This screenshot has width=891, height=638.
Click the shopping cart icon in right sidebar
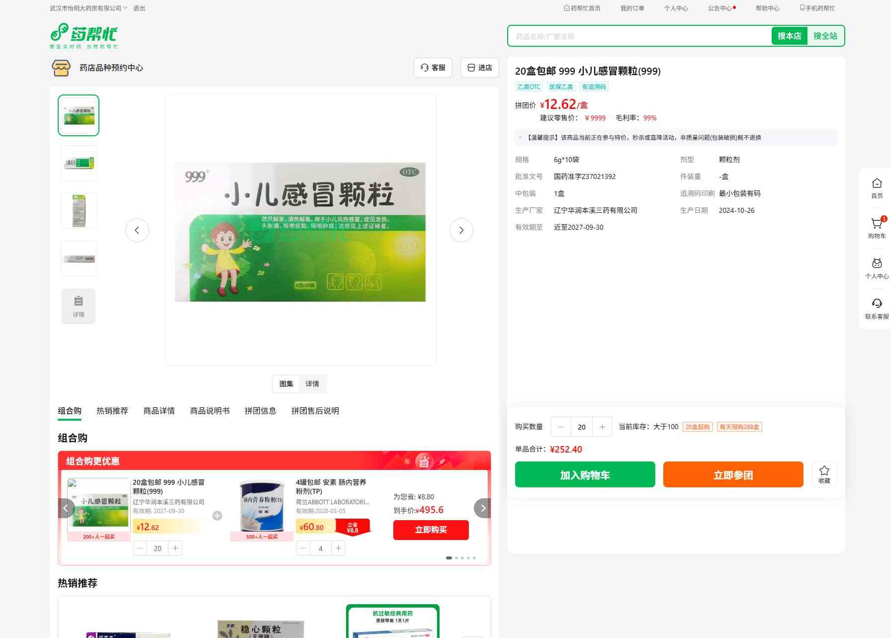(877, 224)
